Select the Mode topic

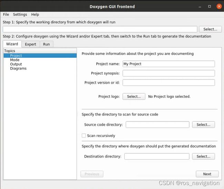[15, 60]
